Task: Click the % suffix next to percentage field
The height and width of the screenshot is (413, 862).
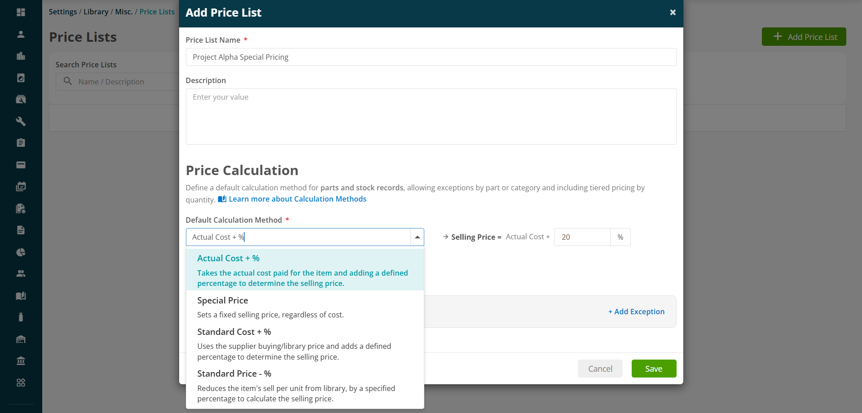Action: pos(620,237)
